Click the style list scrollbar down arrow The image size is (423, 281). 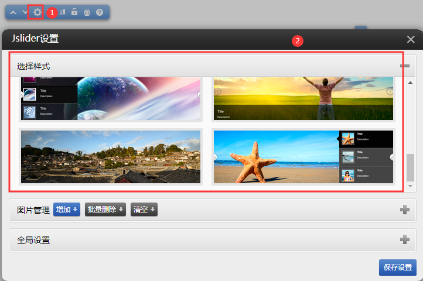pyautogui.click(x=411, y=185)
